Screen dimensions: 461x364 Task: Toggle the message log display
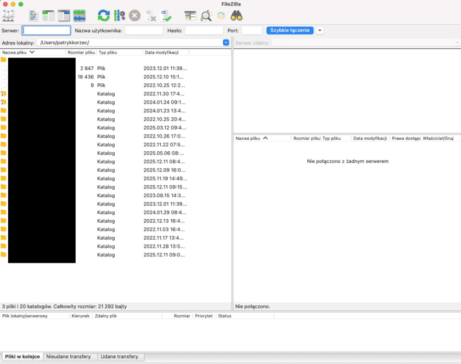click(33, 15)
